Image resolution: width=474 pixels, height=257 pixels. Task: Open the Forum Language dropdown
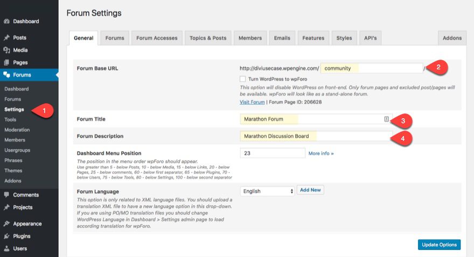pyautogui.click(x=267, y=191)
